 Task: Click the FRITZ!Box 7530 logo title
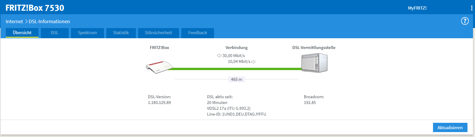point(35,8)
